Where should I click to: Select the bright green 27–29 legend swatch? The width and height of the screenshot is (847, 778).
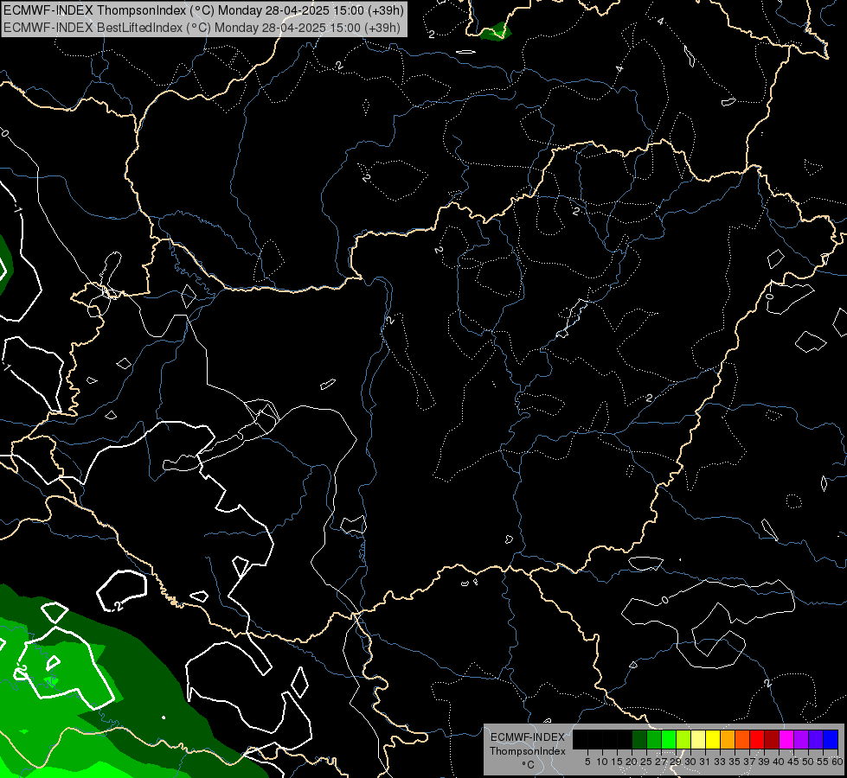click(670, 739)
